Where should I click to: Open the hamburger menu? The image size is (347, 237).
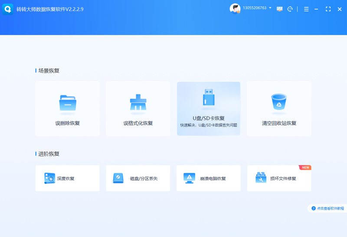coord(306,9)
